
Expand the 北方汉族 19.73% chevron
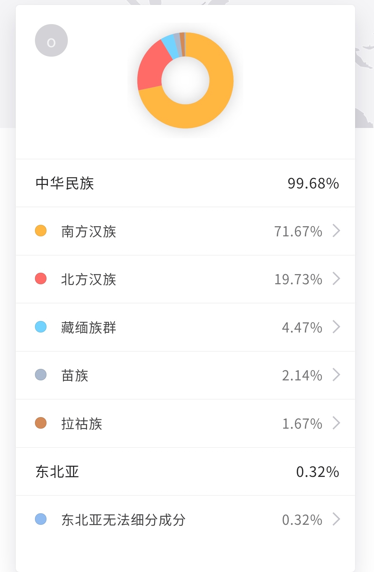[x=336, y=279]
